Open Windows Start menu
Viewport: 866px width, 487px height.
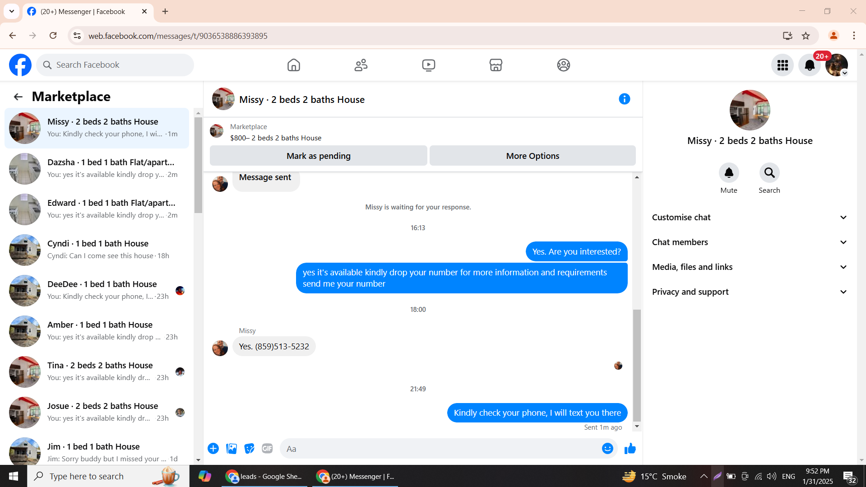(x=14, y=476)
